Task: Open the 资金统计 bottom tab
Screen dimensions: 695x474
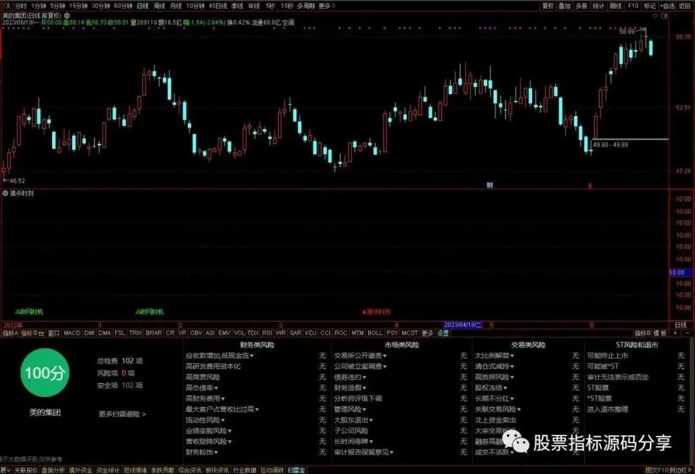Action: pos(107,470)
